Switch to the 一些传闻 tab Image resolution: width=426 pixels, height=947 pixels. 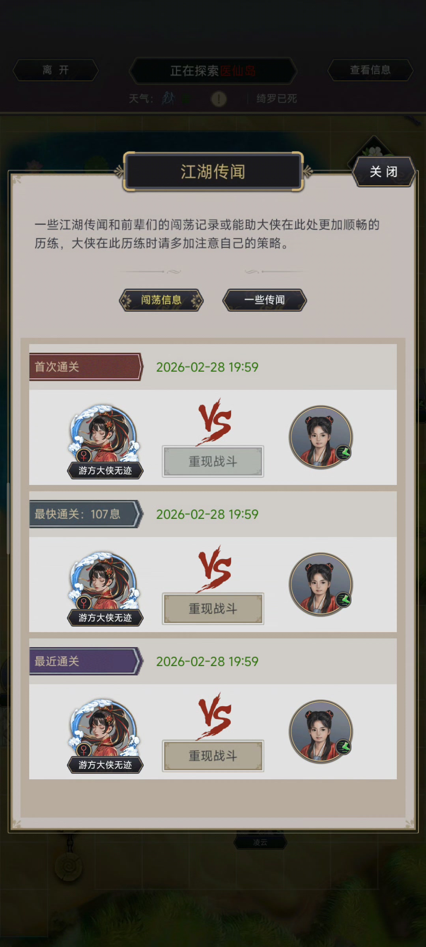tap(265, 300)
